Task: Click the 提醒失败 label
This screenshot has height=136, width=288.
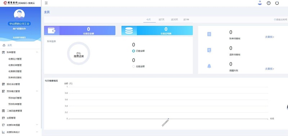Action: (x=234, y=70)
